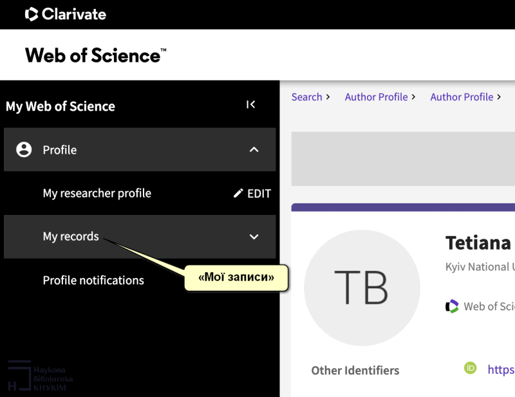
Task: Go to Search breadcrumb link
Action: tap(306, 97)
